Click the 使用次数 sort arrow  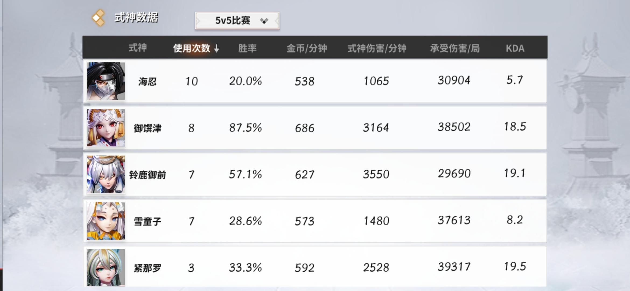pos(216,48)
